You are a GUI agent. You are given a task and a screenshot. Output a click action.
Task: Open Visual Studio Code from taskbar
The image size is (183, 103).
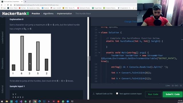[x=16, y=101]
